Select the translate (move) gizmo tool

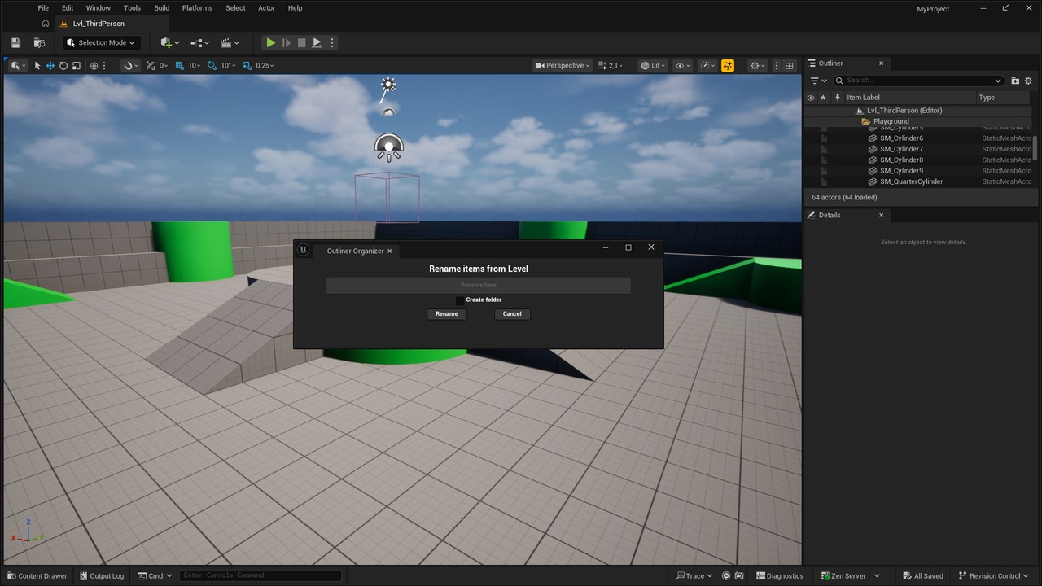click(50, 65)
